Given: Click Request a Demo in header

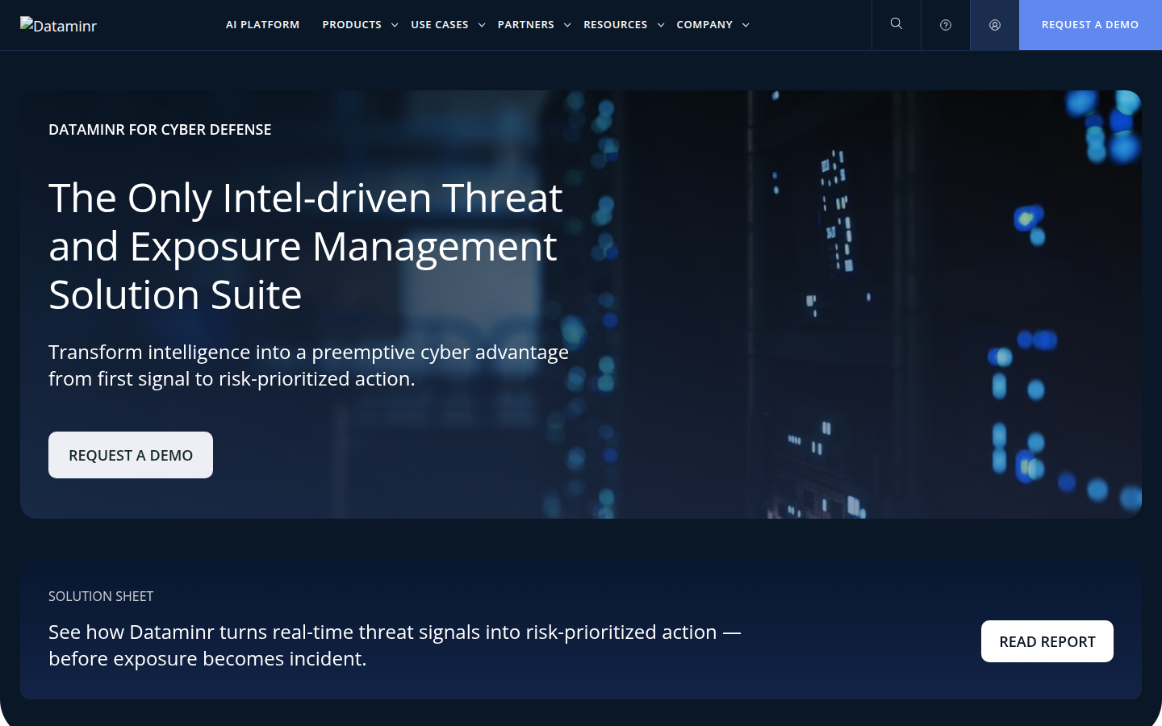Looking at the screenshot, I should click(1090, 25).
